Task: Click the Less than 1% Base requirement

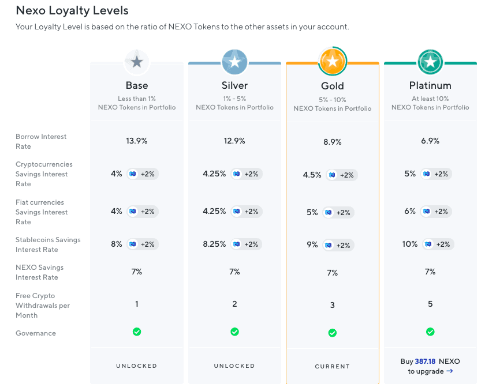Action: (x=137, y=99)
